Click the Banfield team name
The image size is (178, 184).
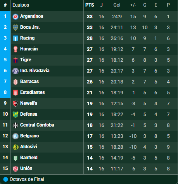point(29,158)
